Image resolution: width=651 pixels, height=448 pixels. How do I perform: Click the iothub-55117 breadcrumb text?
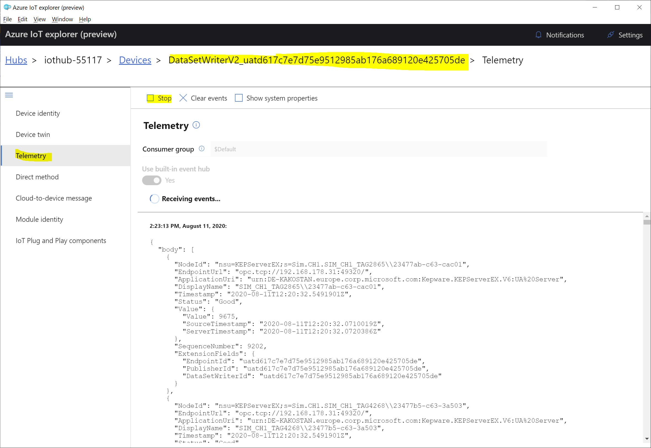click(x=73, y=60)
